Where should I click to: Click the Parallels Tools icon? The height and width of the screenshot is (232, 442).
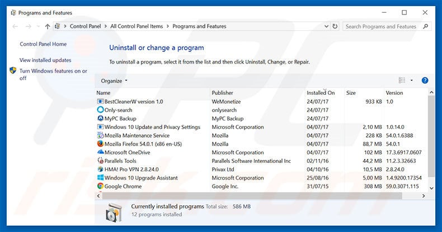click(100, 161)
